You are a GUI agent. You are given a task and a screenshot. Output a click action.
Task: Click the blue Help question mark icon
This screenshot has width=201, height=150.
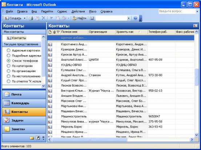pyautogui.click(x=135, y=18)
